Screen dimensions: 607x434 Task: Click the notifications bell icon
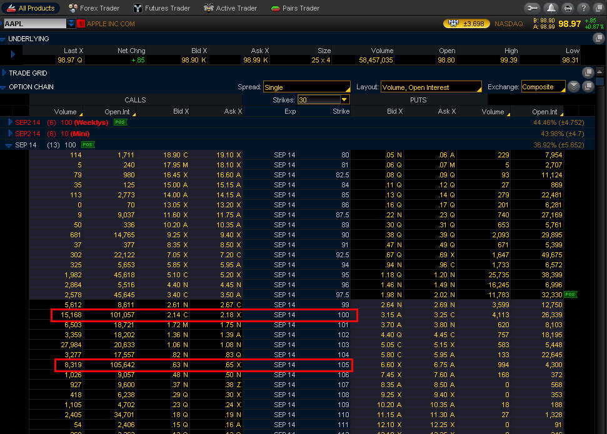551,8
